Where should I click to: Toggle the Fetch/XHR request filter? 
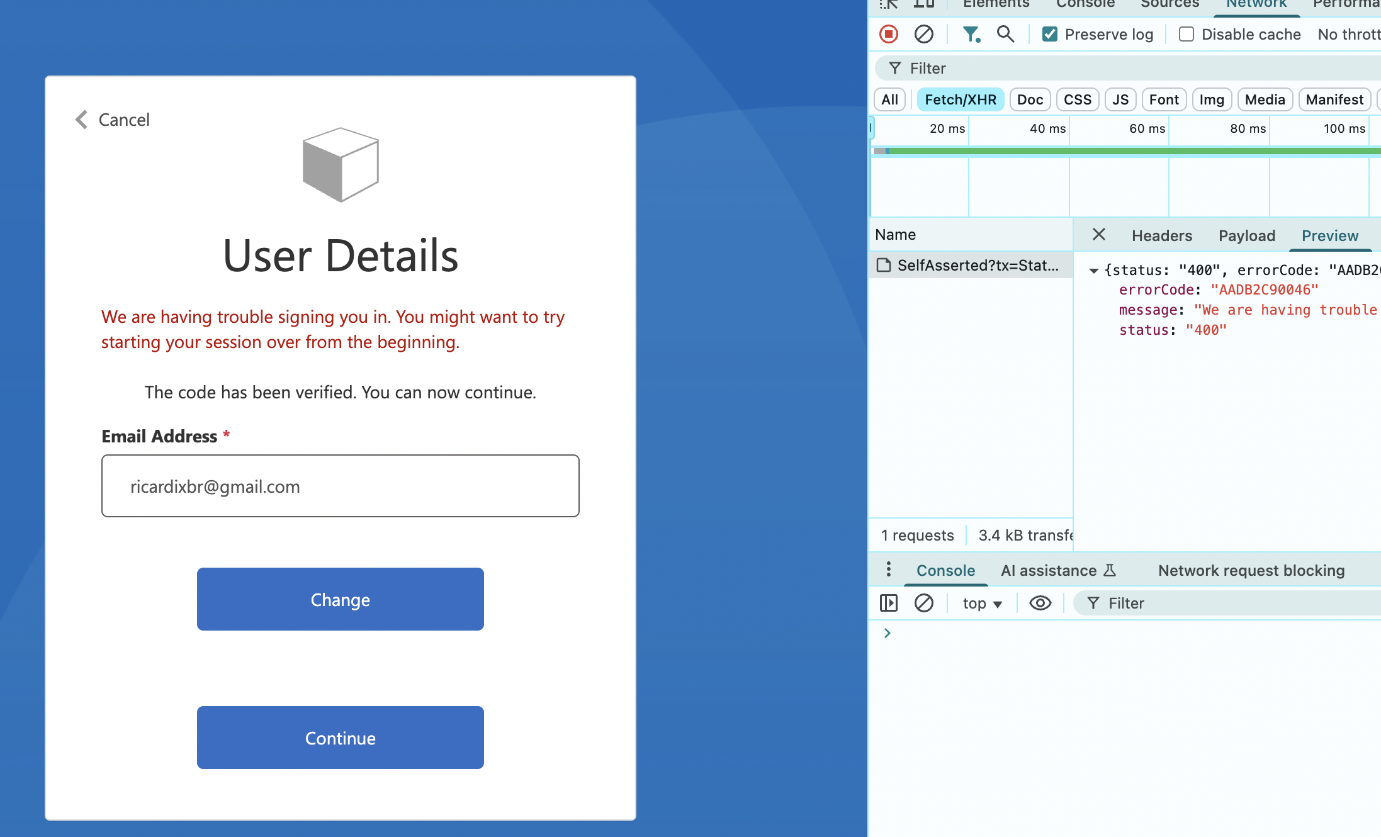(x=961, y=99)
